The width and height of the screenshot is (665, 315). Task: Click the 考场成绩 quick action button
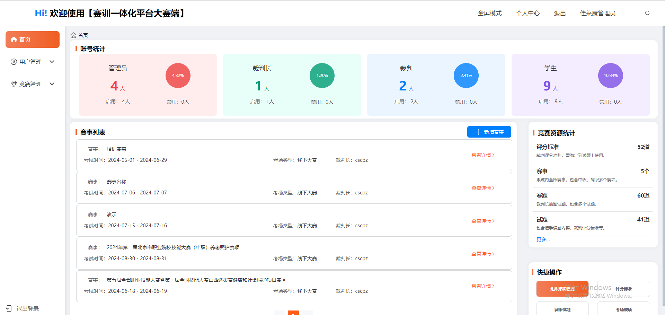point(623,309)
